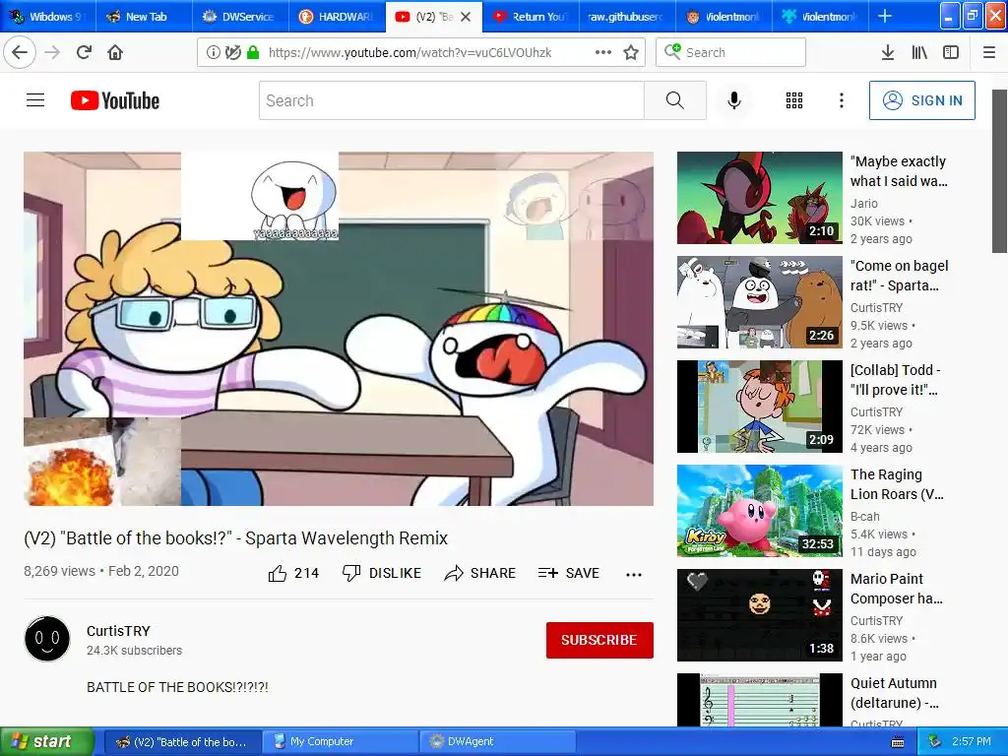View the green padlock connection details
Screen dimensions: 1008x756
pos(253,53)
